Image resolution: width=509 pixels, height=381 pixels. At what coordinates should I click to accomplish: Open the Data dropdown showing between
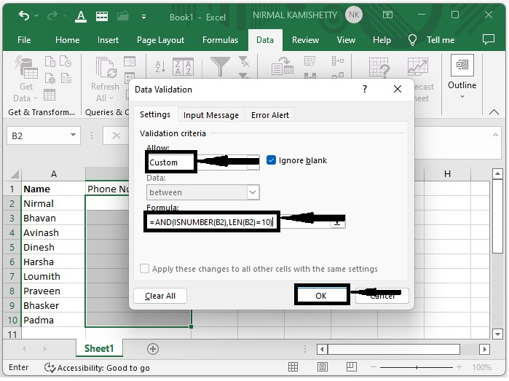[x=253, y=192]
